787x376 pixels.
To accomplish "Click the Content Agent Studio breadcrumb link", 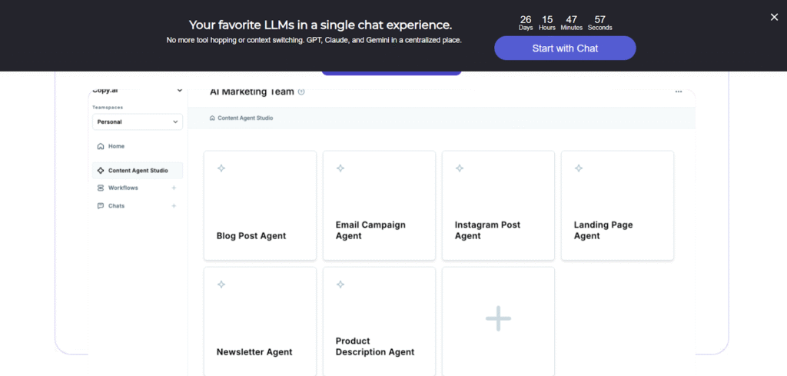I will click(x=241, y=118).
